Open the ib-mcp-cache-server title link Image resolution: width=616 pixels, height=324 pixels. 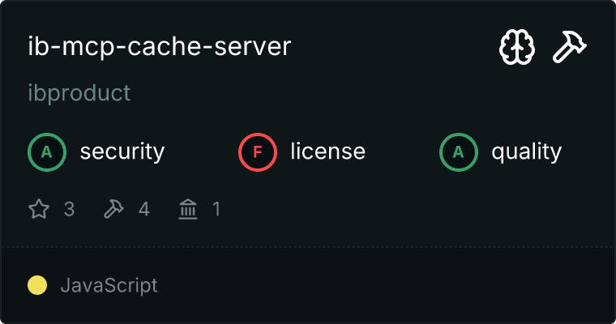159,47
